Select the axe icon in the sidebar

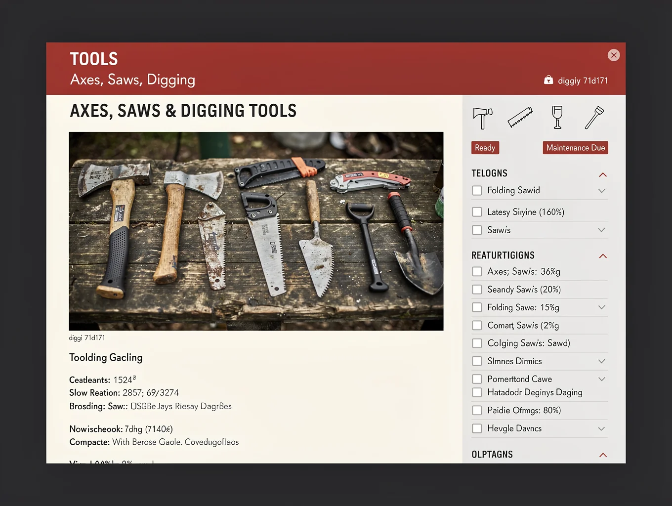point(483,118)
